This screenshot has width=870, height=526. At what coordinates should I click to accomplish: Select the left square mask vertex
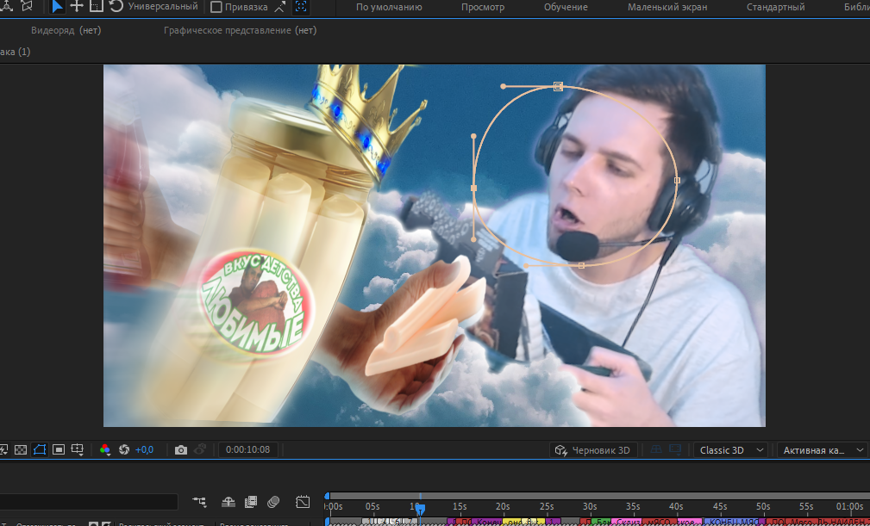[x=474, y=189]
